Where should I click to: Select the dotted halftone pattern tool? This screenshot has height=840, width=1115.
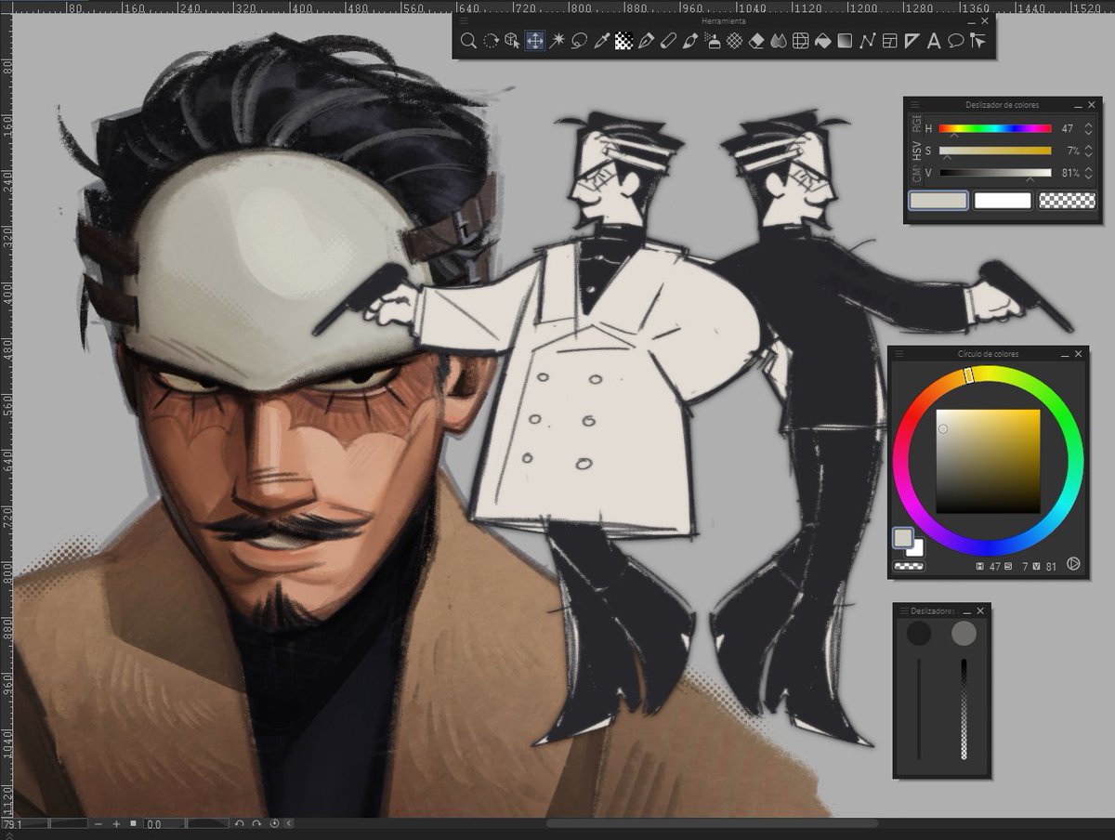click(x=624, y=40)
